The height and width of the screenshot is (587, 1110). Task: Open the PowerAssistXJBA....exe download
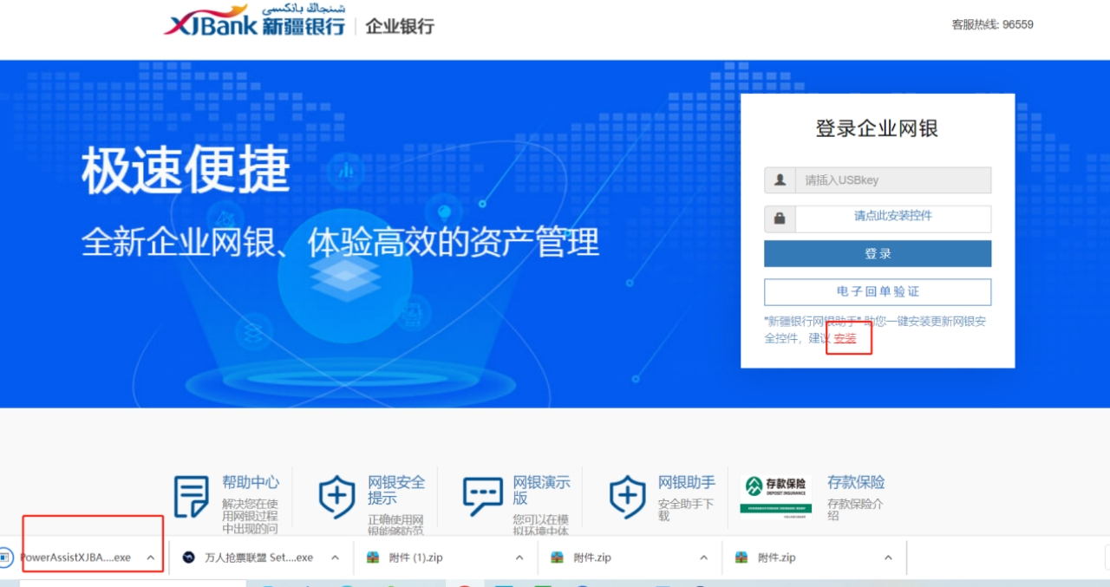[75, 558]
